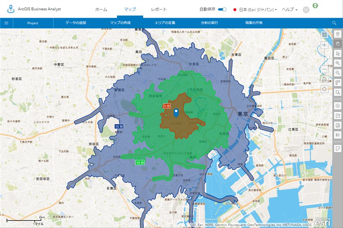
Task: Click the search magnifier icon
Action: click(x=334, y=23)
